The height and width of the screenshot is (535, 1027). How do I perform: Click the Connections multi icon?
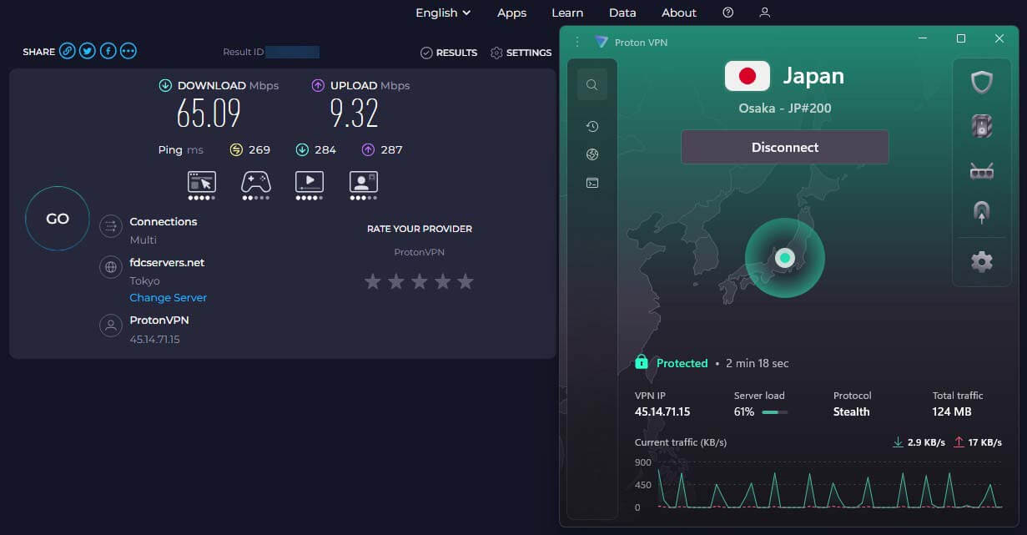[x=111, y=226]
